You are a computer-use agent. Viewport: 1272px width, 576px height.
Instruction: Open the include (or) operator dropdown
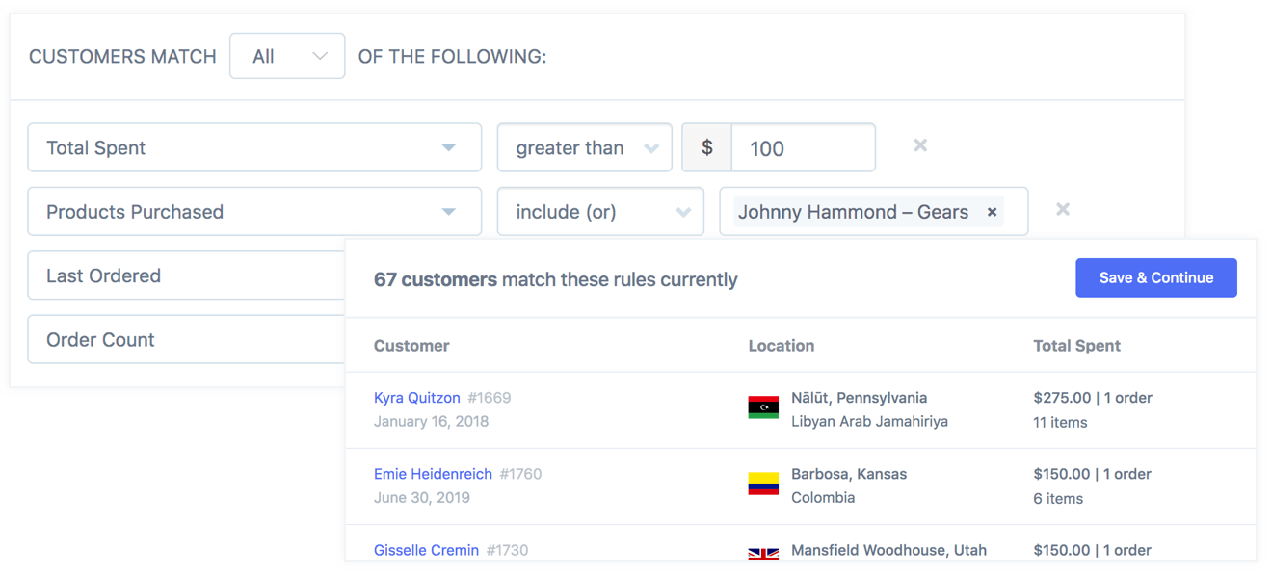600,212
